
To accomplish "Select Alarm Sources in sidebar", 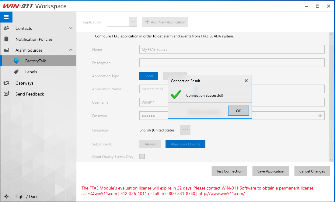I will click(38, 50).
